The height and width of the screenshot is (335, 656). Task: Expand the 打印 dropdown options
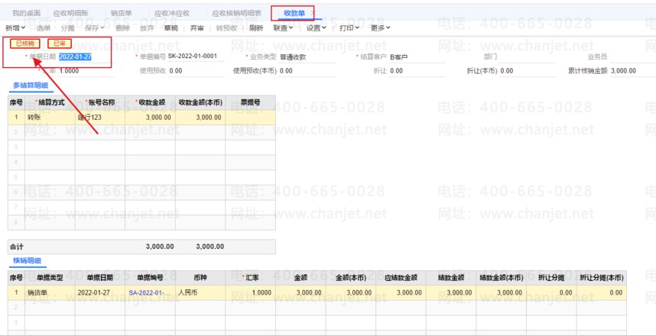point(349,28)
